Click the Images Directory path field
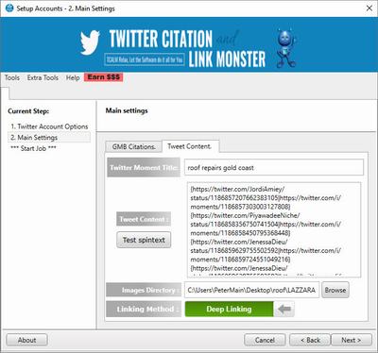This screenshot has height=353, width=378. click(251, 290)
